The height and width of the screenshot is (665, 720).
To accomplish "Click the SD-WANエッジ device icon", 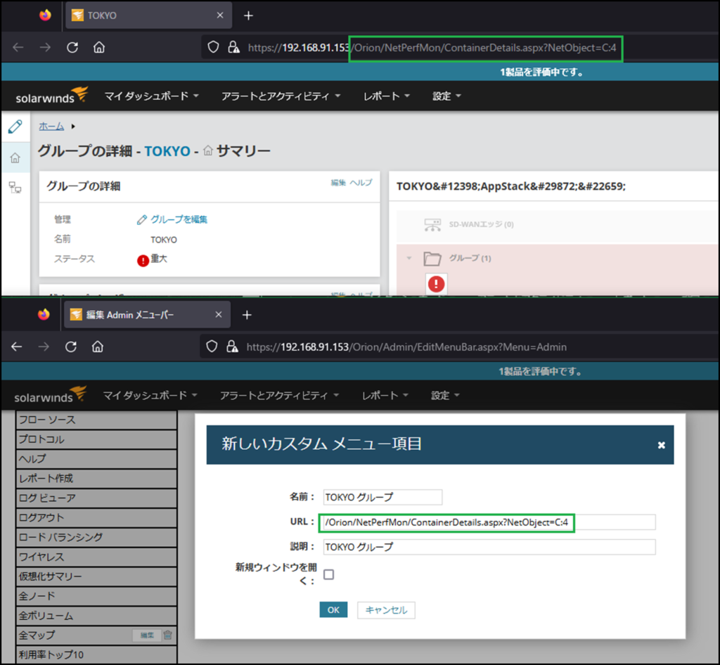I will point(432,224).
